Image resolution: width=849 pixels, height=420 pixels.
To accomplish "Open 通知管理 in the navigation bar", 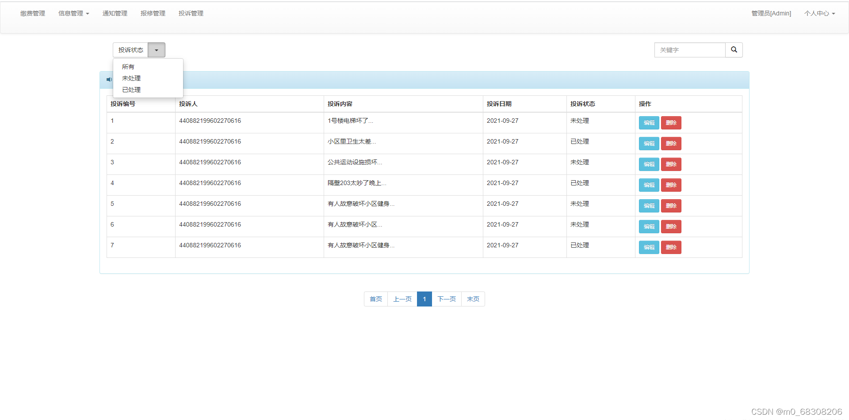I will pyautogui.click(x=115, y=14).
